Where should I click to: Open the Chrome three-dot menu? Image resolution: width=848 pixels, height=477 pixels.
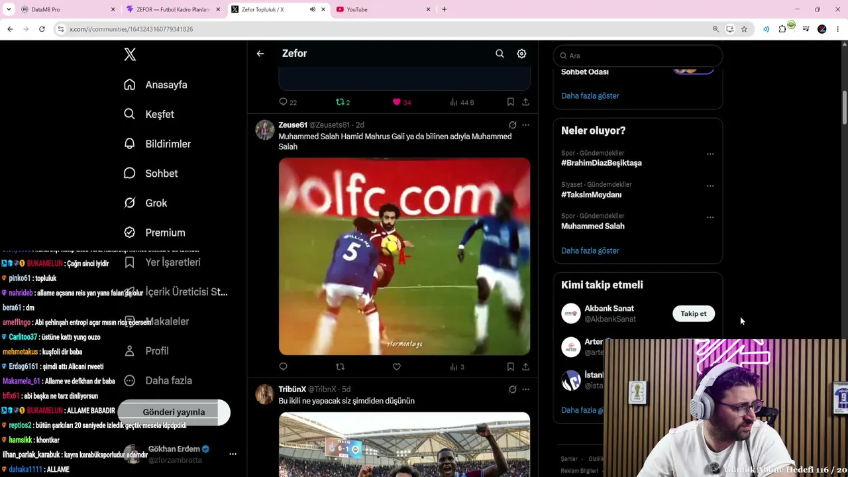point(838,29)
